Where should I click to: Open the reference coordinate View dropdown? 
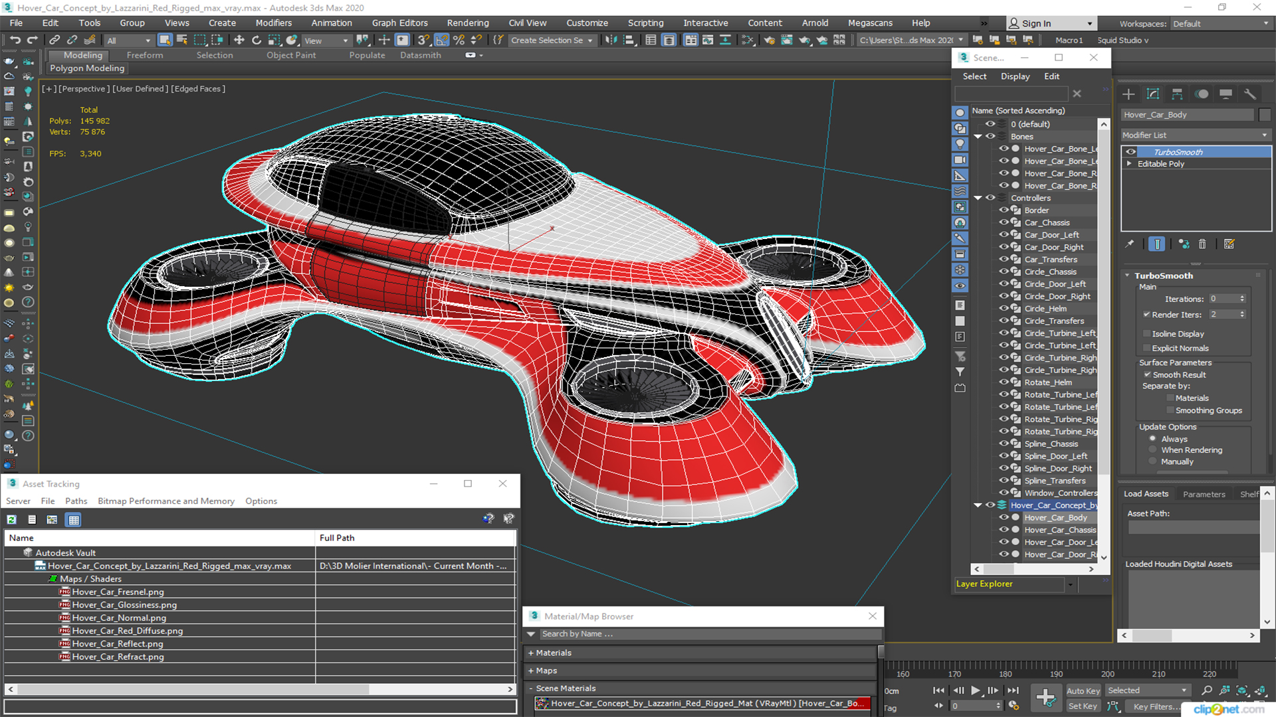[x=326, y=40]
